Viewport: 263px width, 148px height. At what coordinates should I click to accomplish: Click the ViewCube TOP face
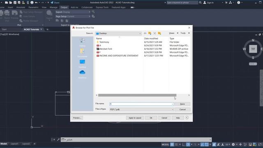253,49
